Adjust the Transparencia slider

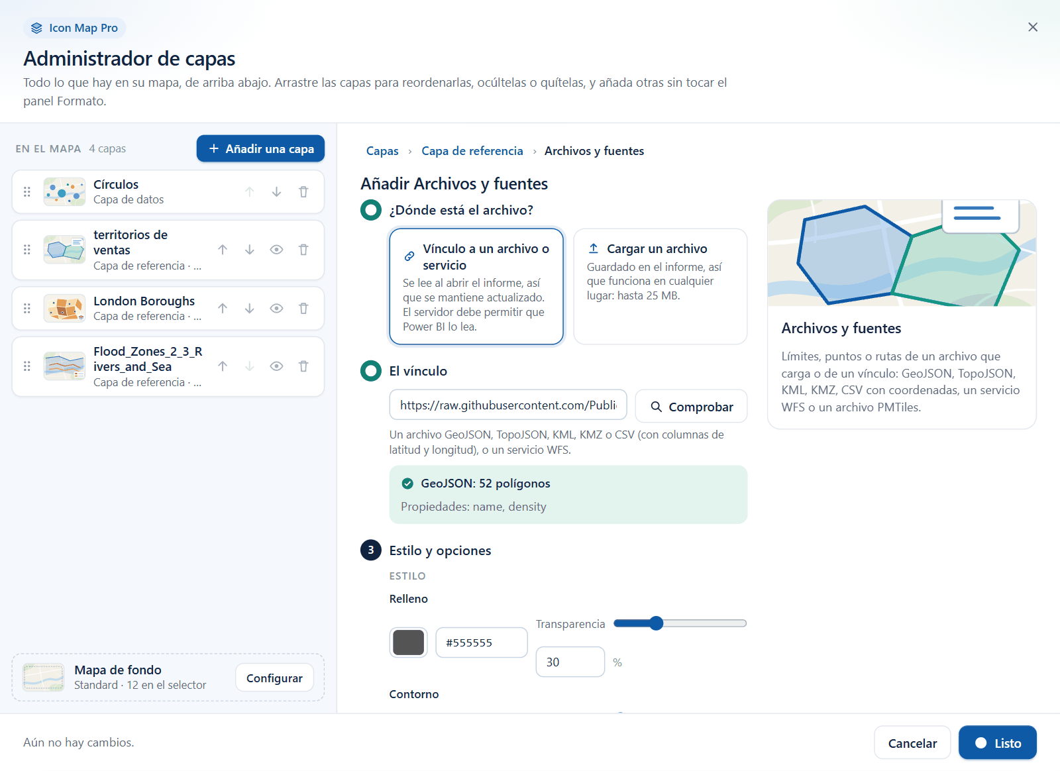coord(680,623)
